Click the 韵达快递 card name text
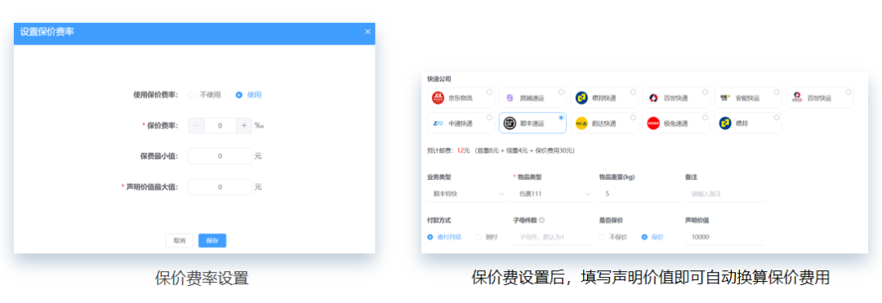Screen dimensions: 882x303 (x=604, y=123)
